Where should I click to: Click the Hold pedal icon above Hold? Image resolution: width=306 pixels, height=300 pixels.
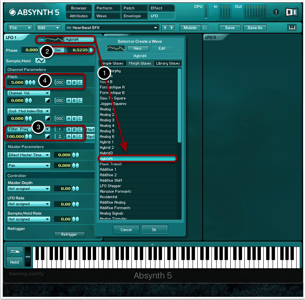tap(14, 253)
